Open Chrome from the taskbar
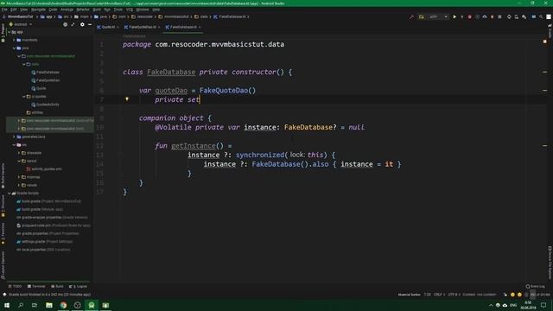Viewport: 553px width, 311px height. (63, 305)
